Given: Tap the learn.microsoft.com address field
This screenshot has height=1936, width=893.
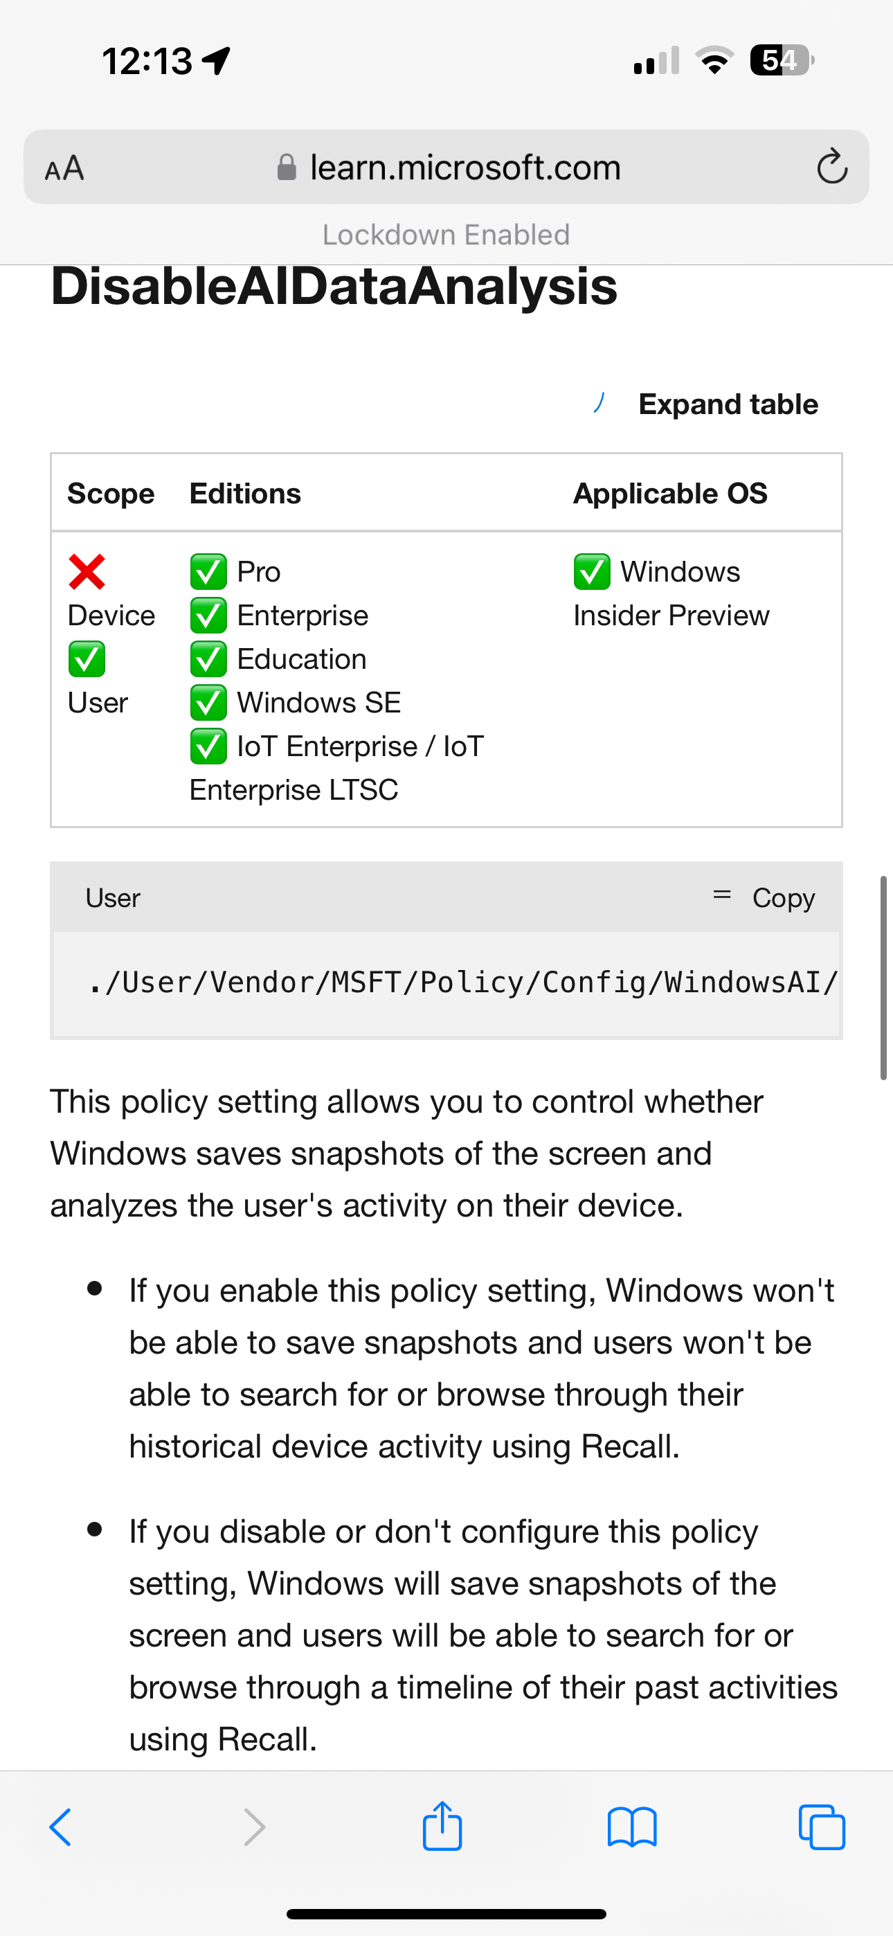Looking at the screenshot, I should click(464, 167).
